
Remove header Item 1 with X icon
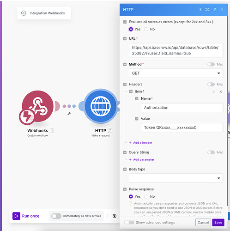(221, 91)
